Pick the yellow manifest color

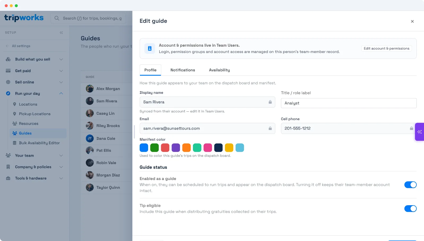[229, 148]
